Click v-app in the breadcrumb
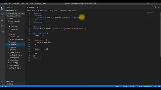 coord(74,11)
